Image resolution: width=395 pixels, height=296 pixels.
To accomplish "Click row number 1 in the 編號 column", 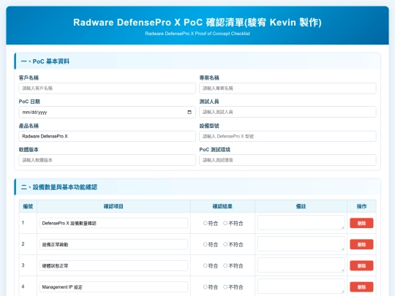I will pyautogui.click(x=23, y=223).
